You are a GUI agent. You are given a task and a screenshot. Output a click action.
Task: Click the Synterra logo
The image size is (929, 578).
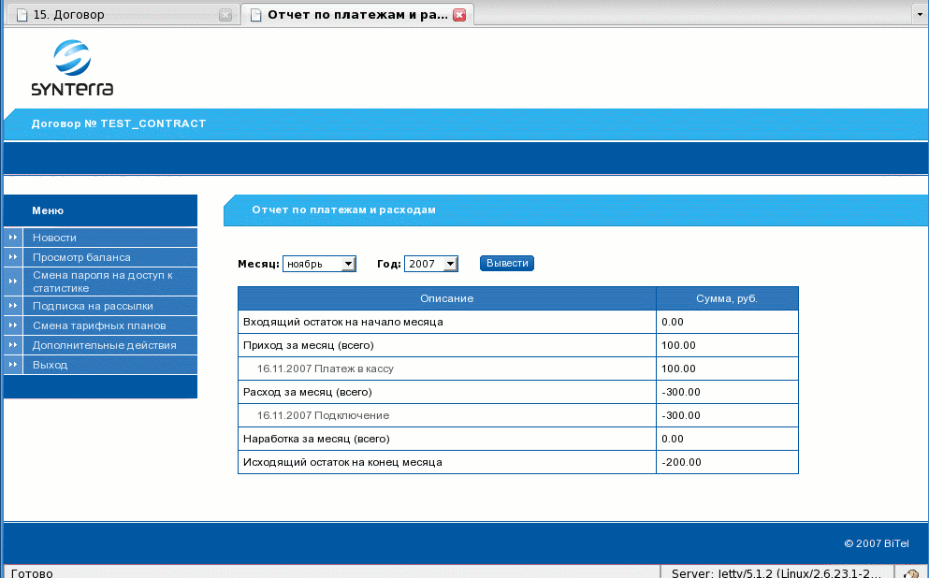[x=72, y=69]
